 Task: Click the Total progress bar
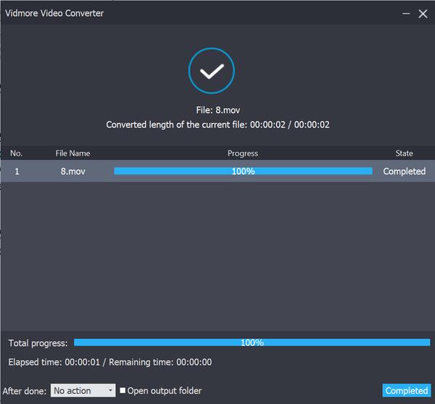pos(252,342)
